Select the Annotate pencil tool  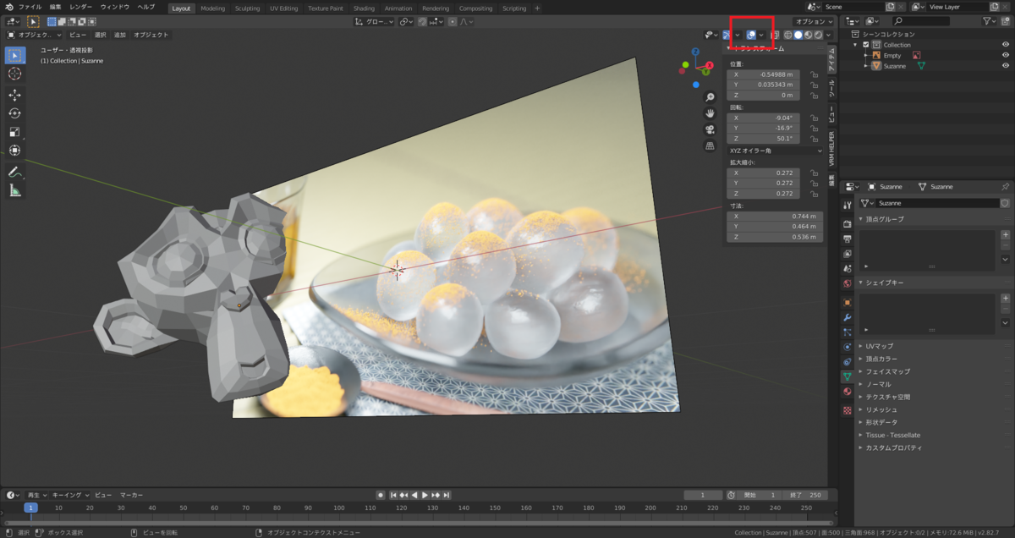(15, 172)
